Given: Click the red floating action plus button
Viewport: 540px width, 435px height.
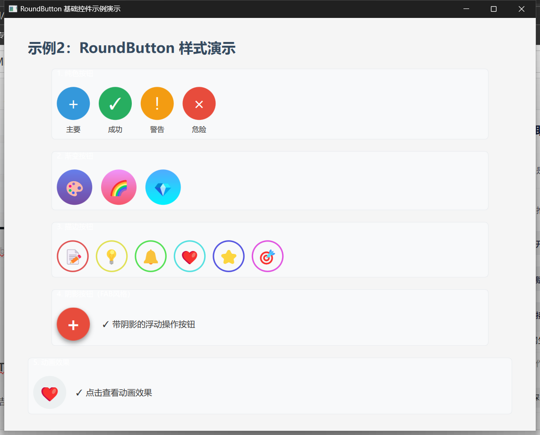Looking at the screenshot, I should (73, 324).
